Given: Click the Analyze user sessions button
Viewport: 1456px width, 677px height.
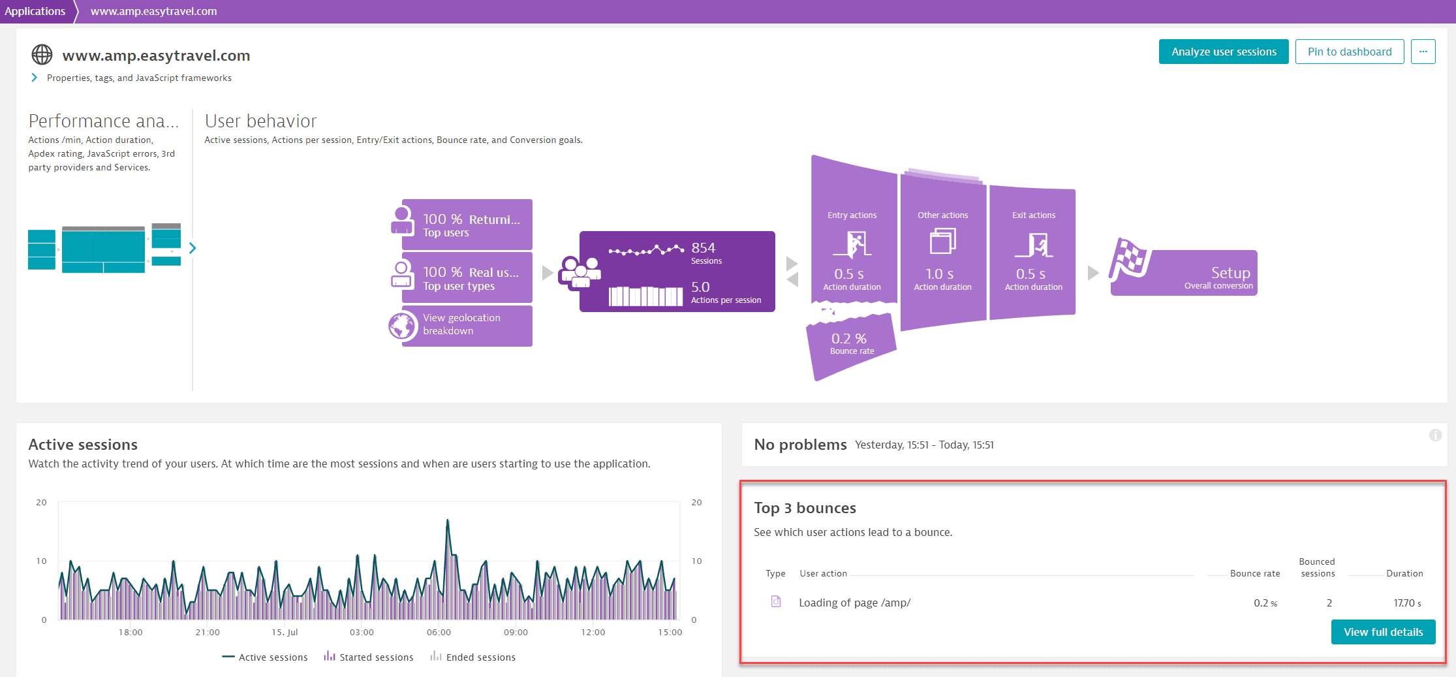Looking at the screenshot, I should pyautogui.click(x=1224, y=52).
